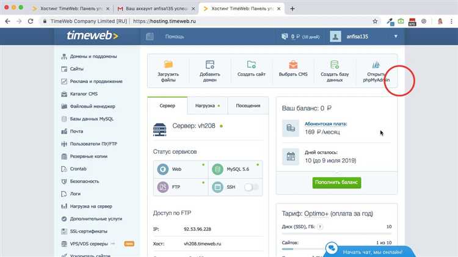
Task: Click the Почта sidebar icon
Action: (64, 131)
